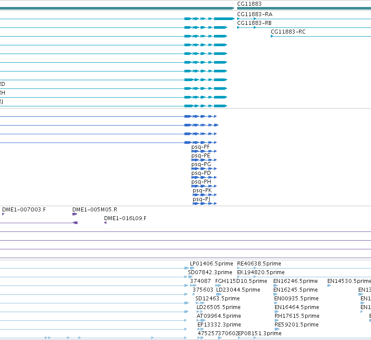
Task: Select the psq-PJ protein label
Action: coord(201,199)
